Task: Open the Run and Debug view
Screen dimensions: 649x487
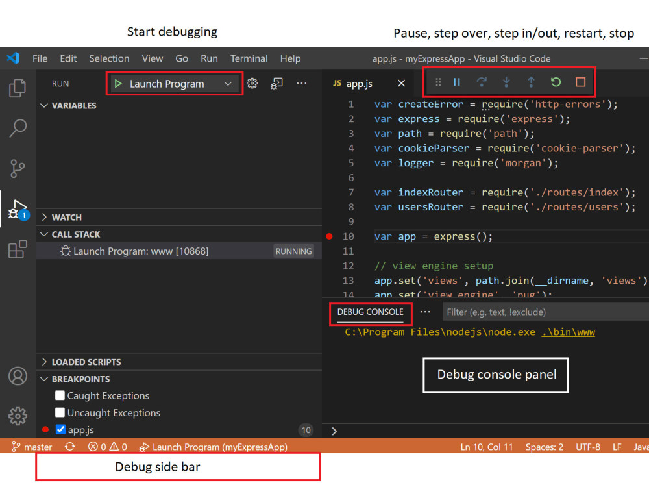Action: tap(18, 210)
